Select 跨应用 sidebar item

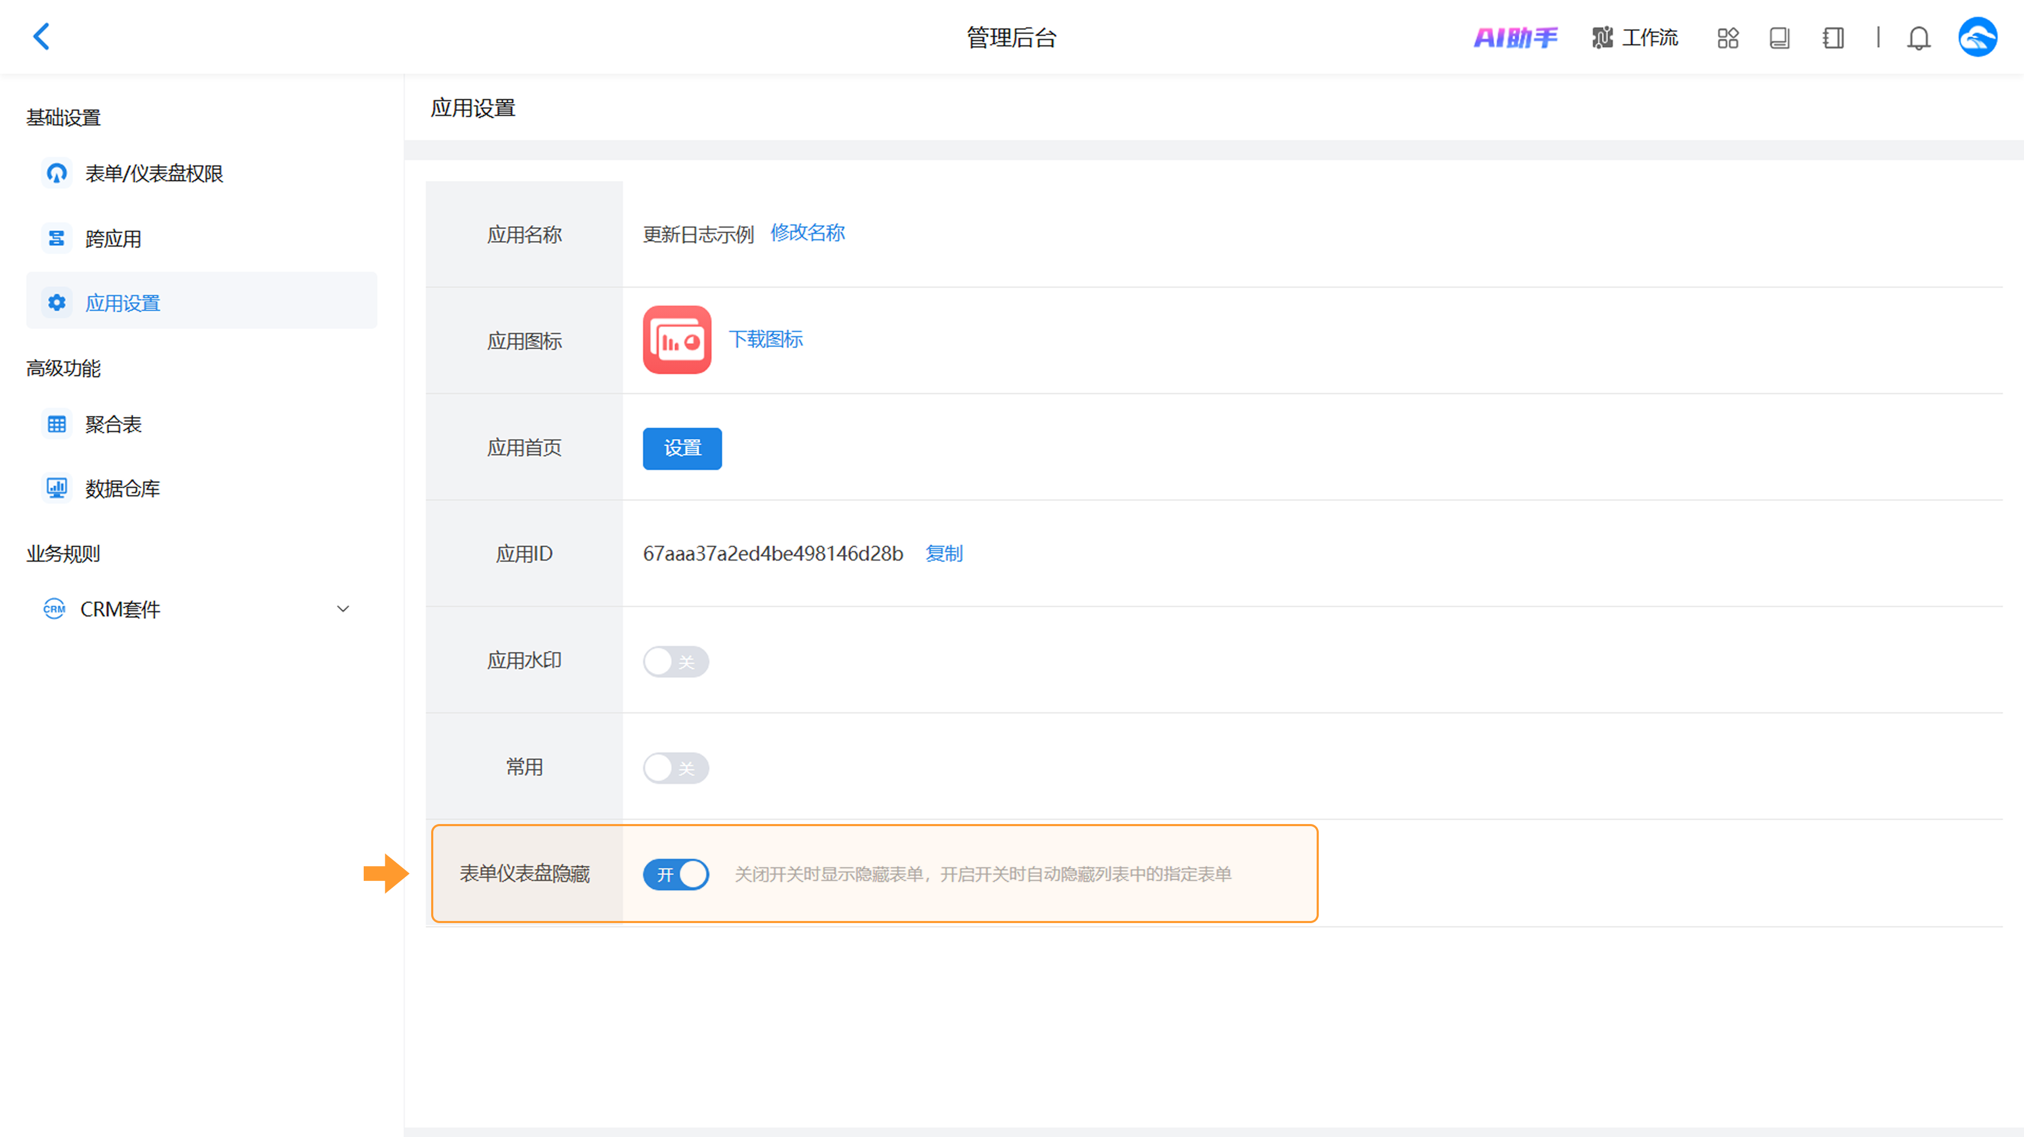(113, 239)
